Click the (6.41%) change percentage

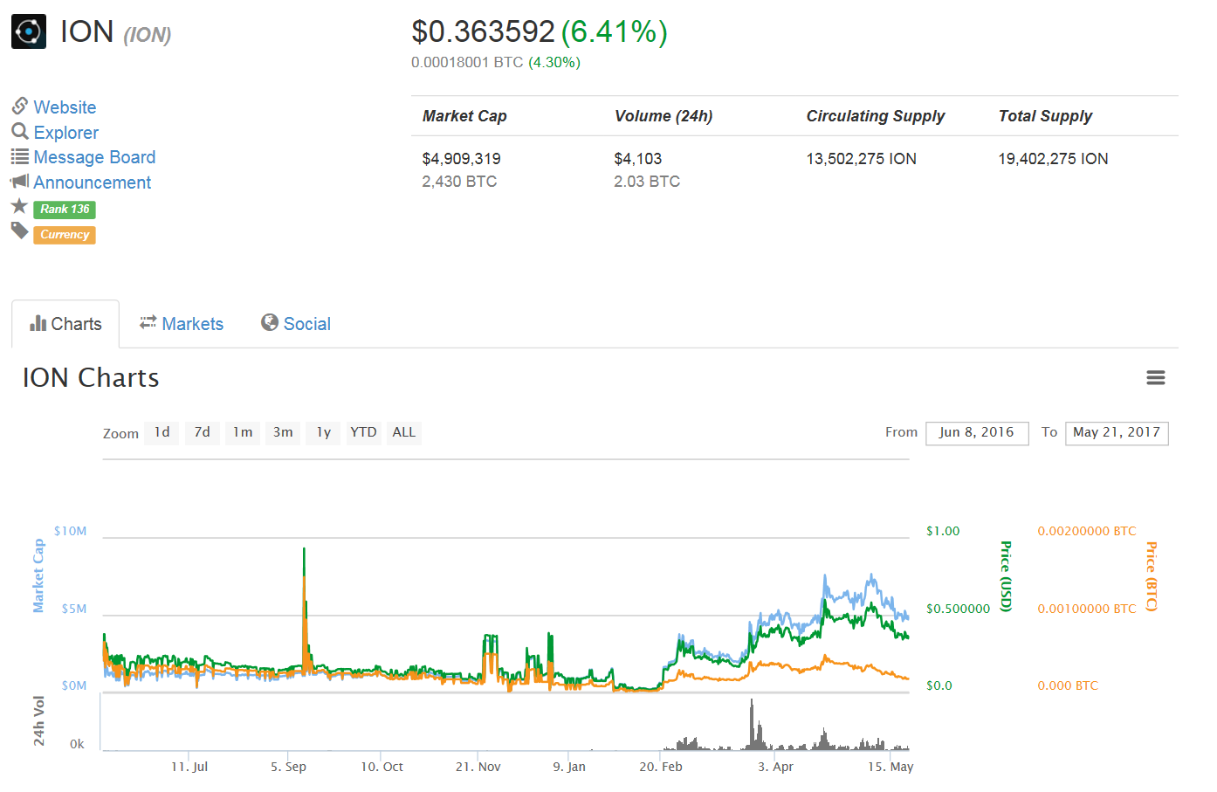[615, 31]
